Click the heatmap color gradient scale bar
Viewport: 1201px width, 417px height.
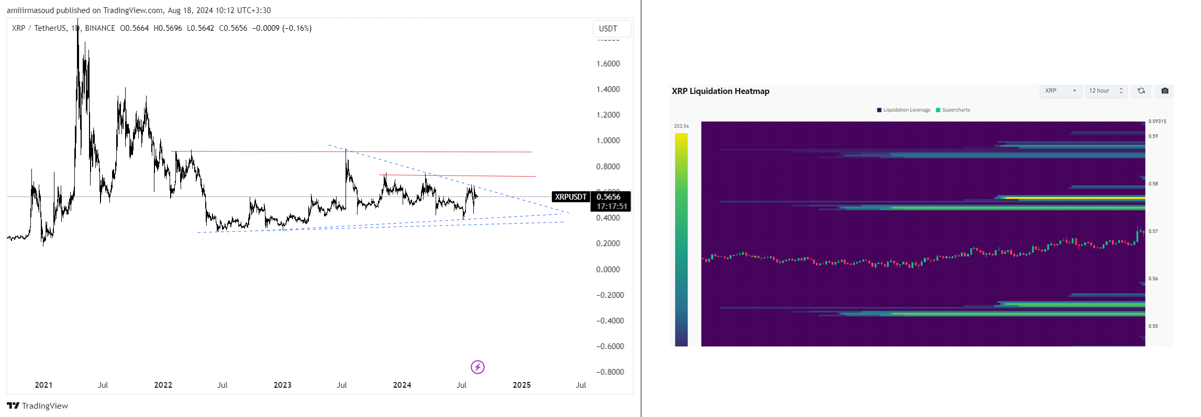tap(681, 239)
